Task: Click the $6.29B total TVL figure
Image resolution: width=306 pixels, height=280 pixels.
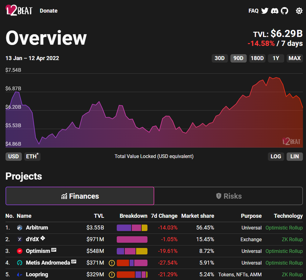Action: 286,34
